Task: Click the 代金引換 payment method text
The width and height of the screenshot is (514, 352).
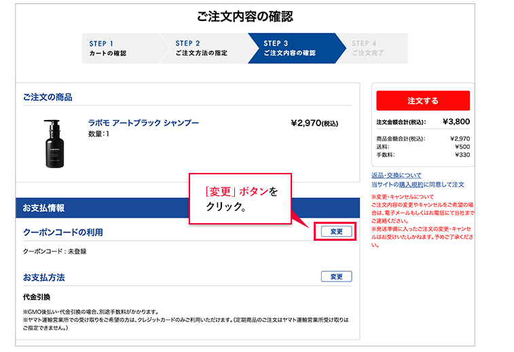Action: (x=37, y=297)
